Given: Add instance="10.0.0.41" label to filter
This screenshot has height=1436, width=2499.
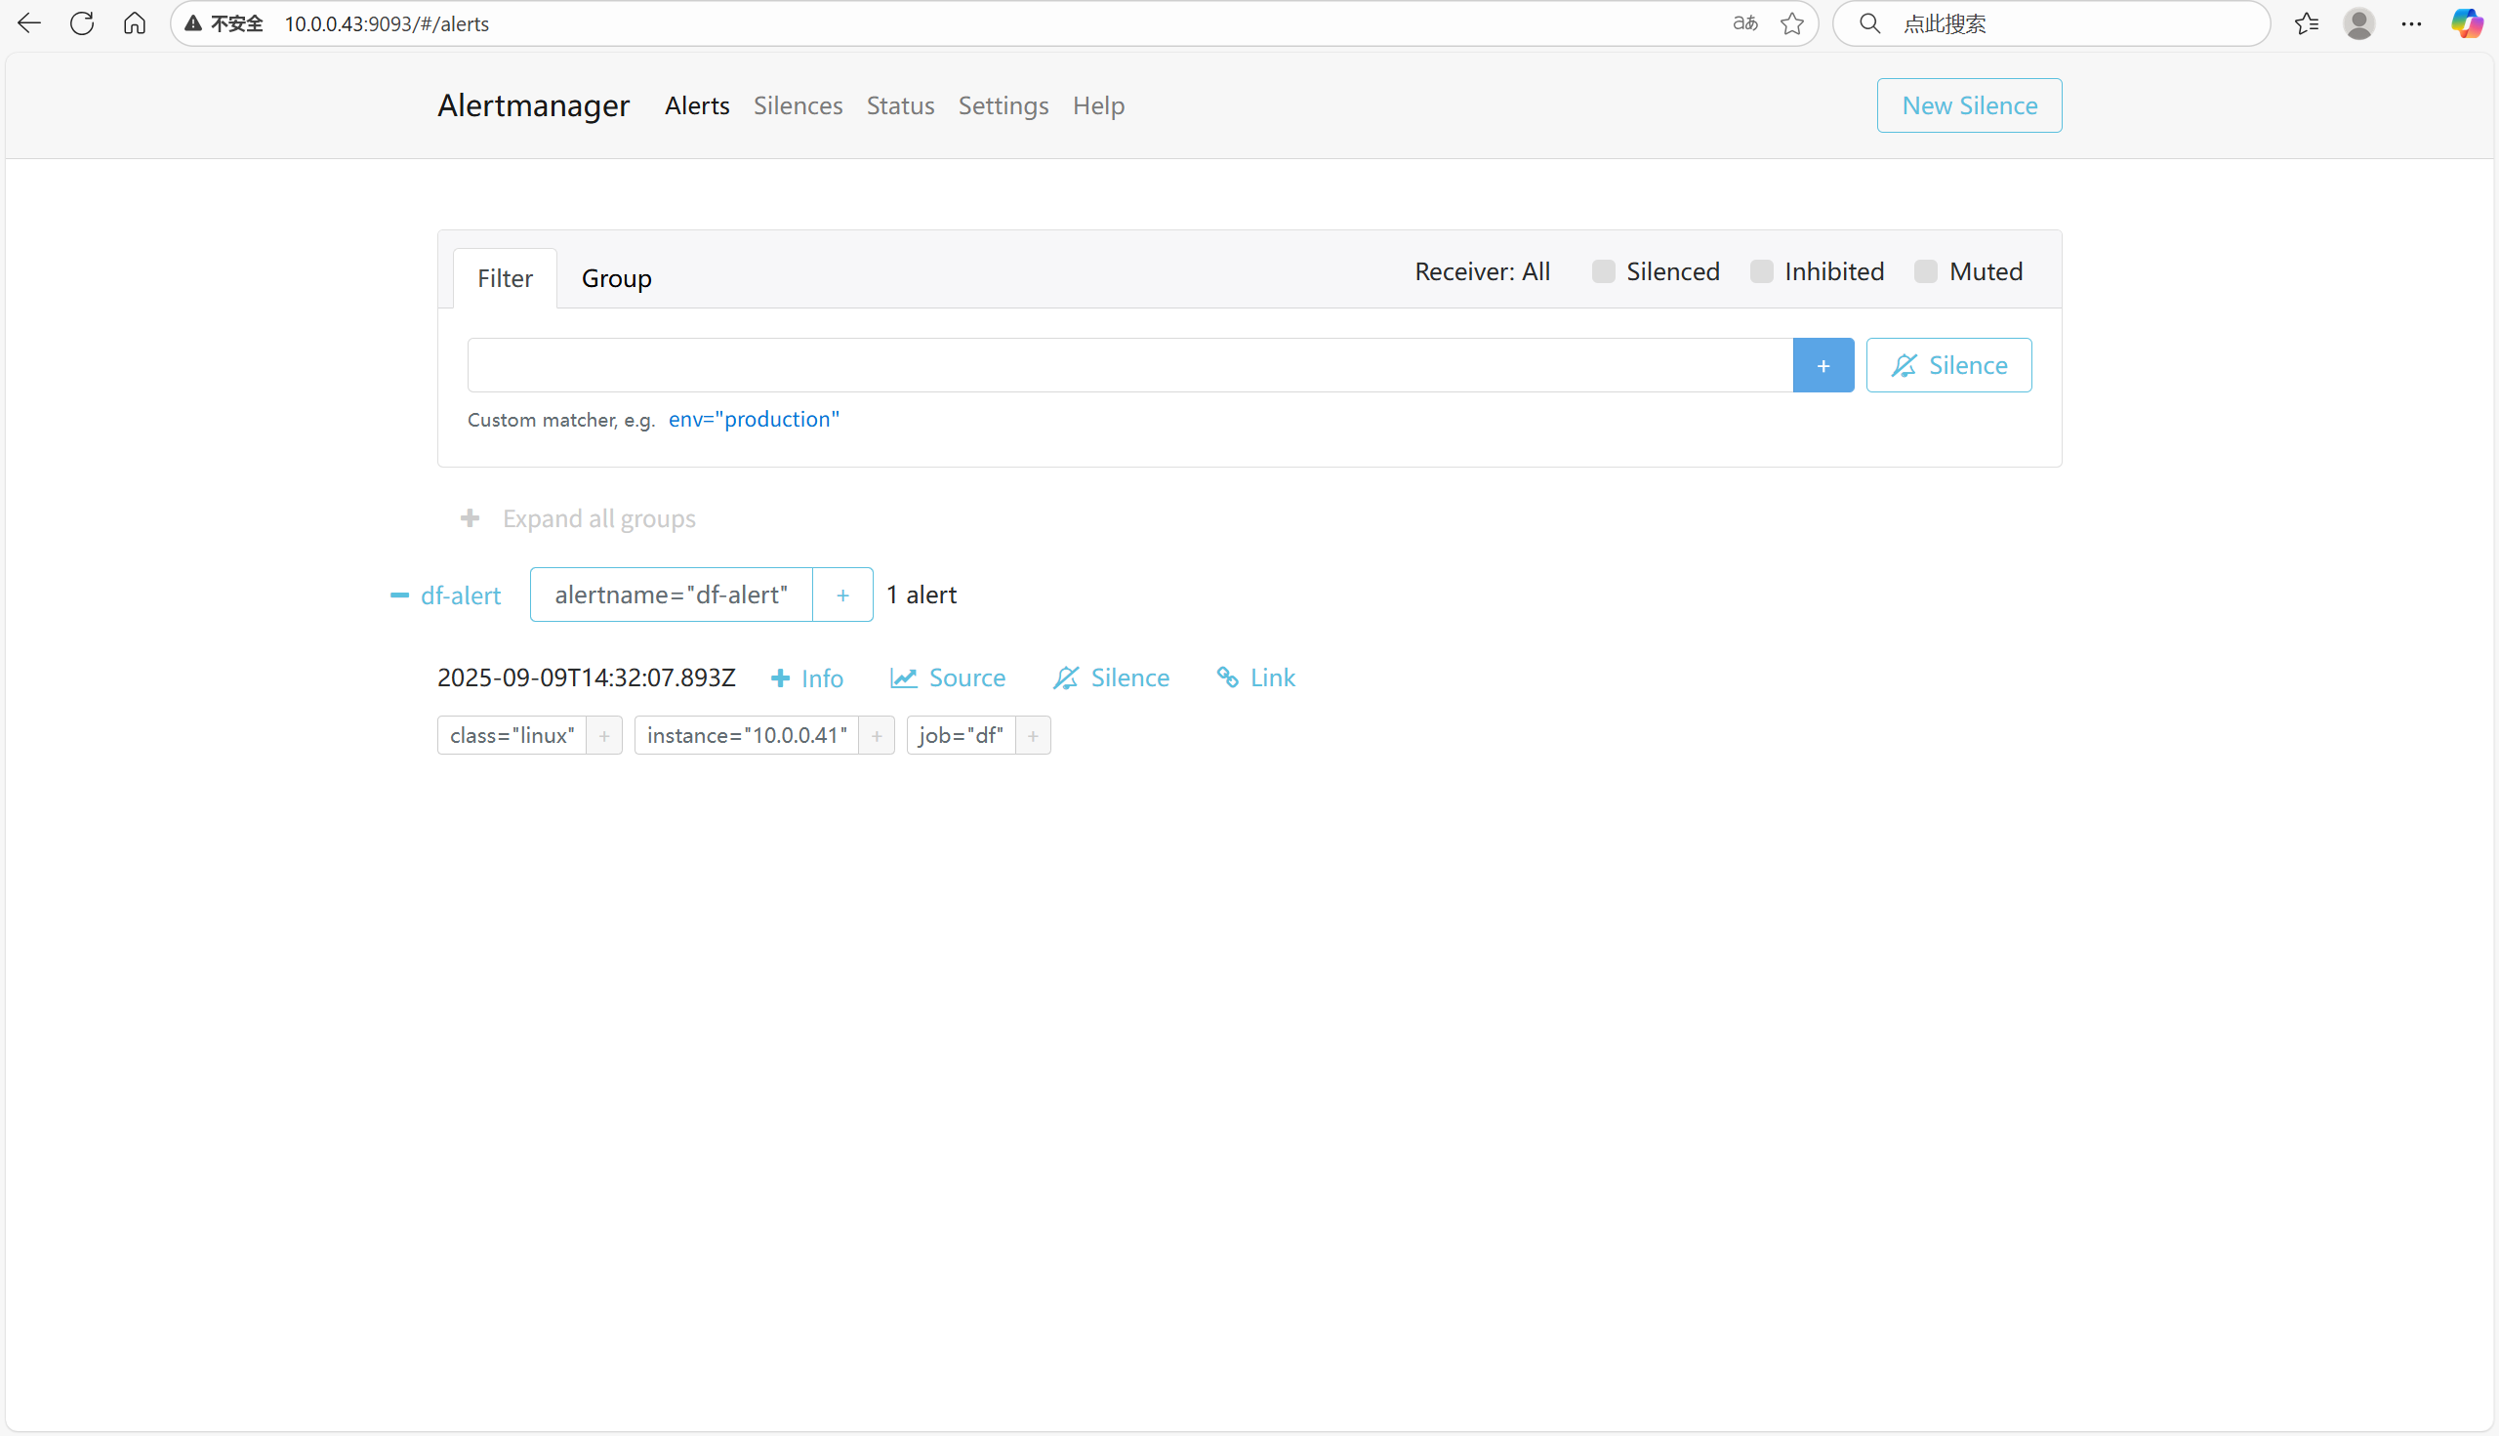Looking at the screenshot, I should point(877,736).
